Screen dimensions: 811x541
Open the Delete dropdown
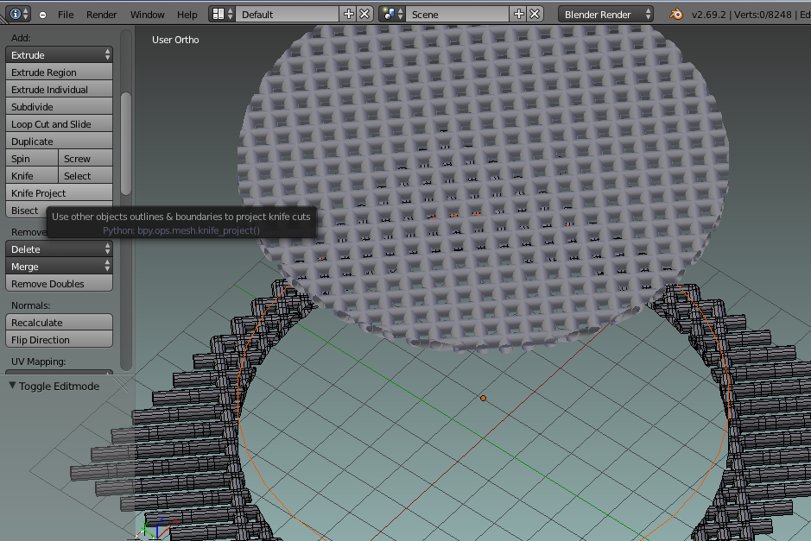pyautogui.click(x=59, y=249)
